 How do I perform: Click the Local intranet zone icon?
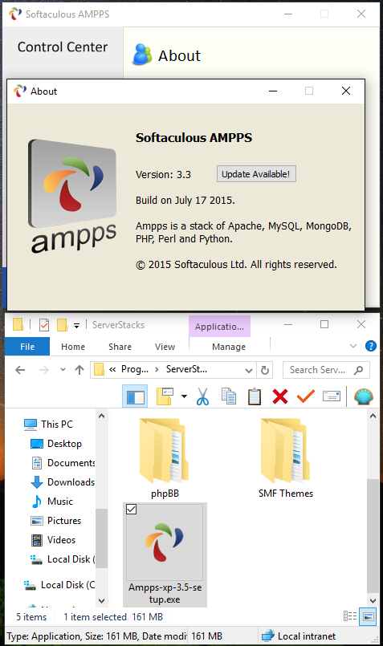pyautogui.click(x=268, y=636)
